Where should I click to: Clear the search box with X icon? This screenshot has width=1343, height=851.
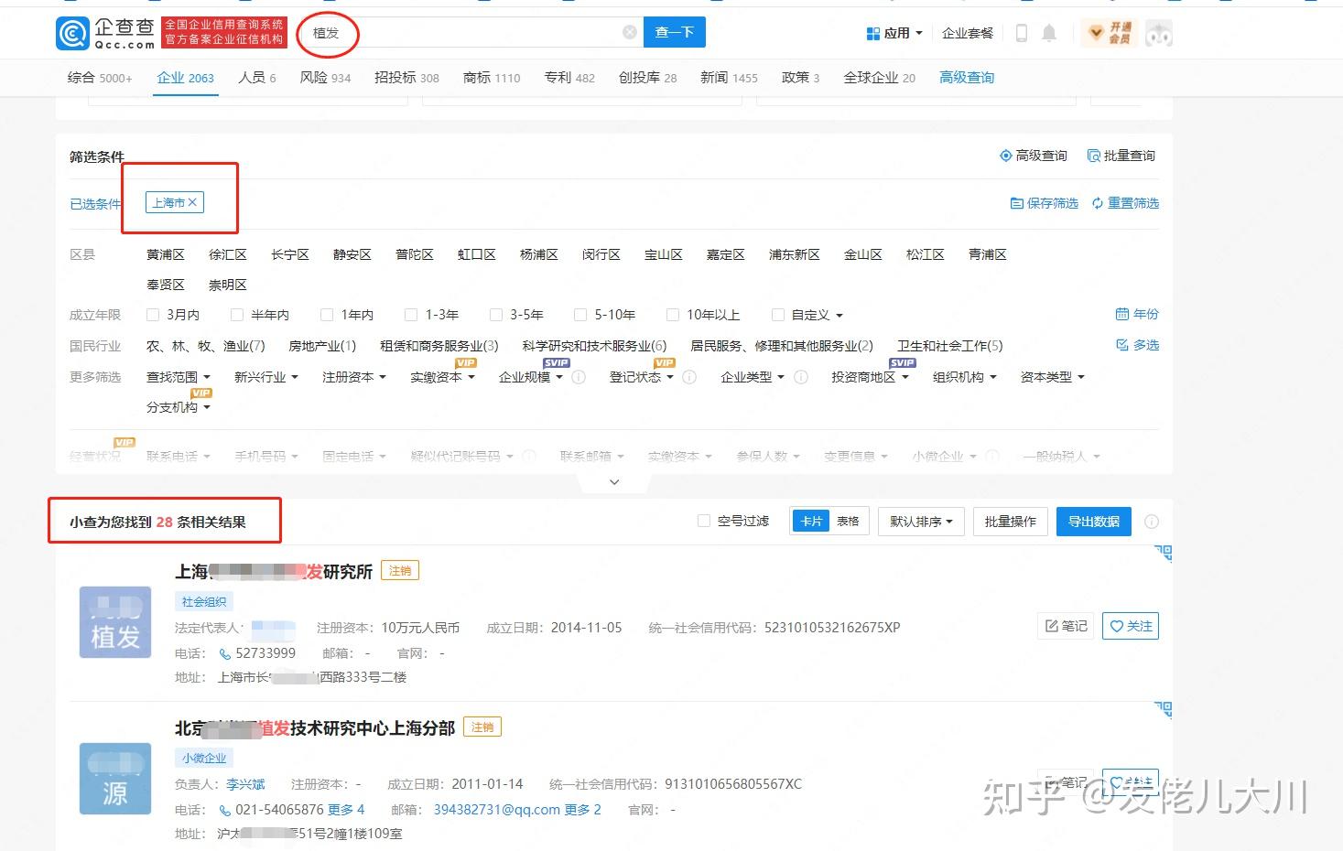pos(629,32)
